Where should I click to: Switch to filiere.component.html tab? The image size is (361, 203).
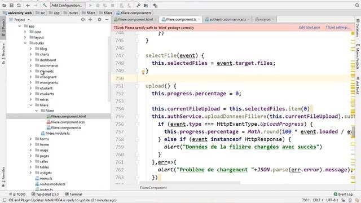coord(135,20)
